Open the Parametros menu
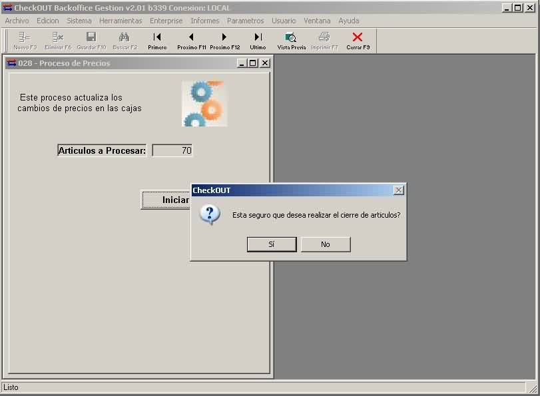 [x=245, y=21]
